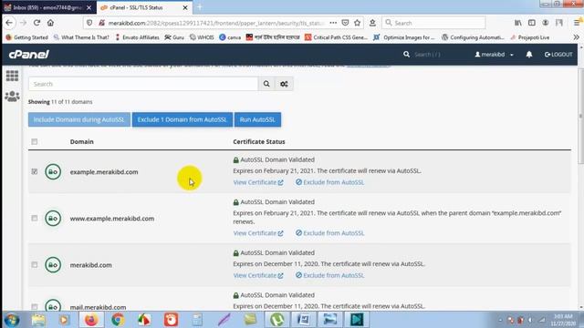Expand merakibd user dropdown
The height and width of the screenshot is (328, 584).
(x=494, y=55)
